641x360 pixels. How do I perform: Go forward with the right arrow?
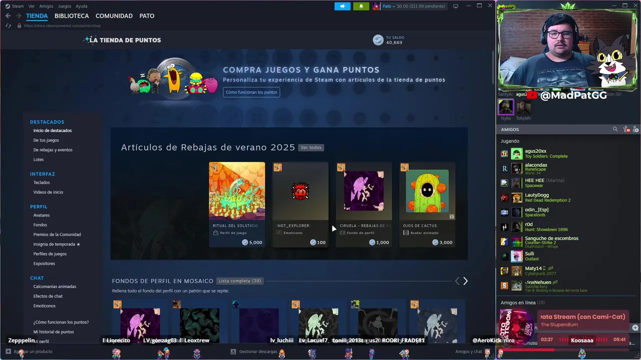(x=19, y=16)
